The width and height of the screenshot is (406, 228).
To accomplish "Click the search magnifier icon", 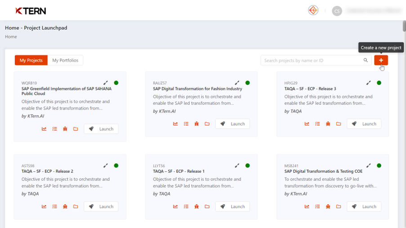I will [366, 60].
